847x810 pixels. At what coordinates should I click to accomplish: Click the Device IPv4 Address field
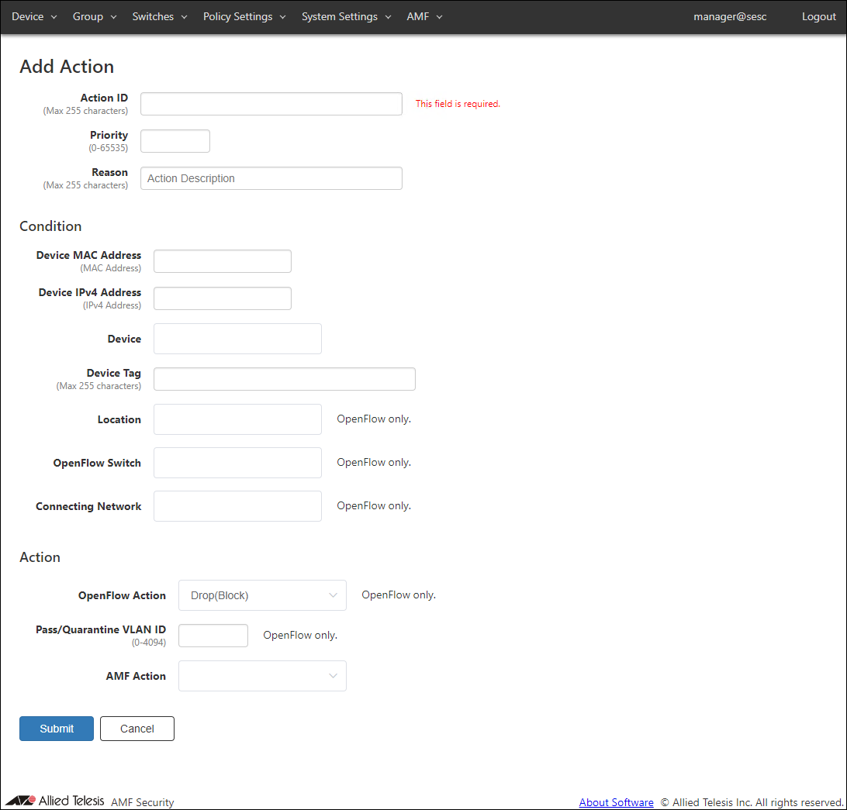[222, 298]
